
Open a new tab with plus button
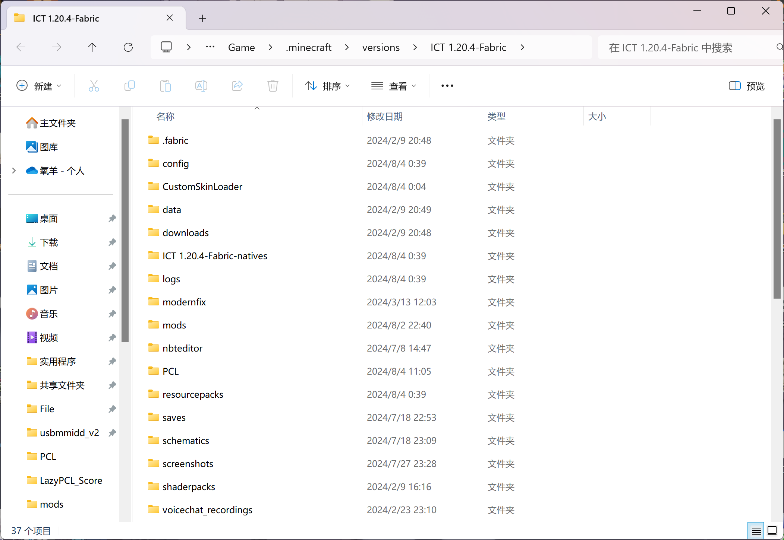click(202, 18)
